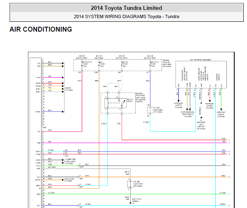The width and height of the screenshot is (247, 208).
Task: Click the 'J/C J54' junction connector label
Action: [x=158, y=110]
